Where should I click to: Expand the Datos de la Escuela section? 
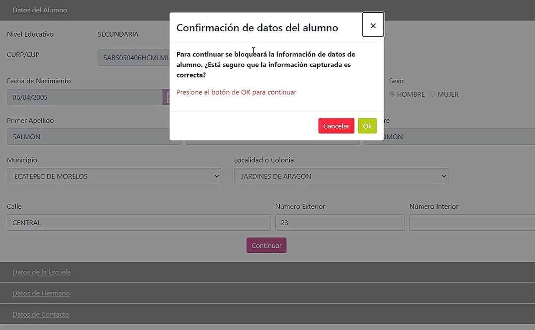[41, 272]
